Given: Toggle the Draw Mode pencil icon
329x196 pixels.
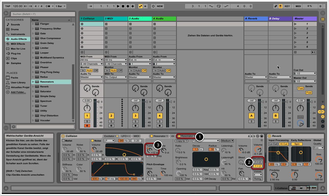Looking at the screenshot, I should point(276,6).
